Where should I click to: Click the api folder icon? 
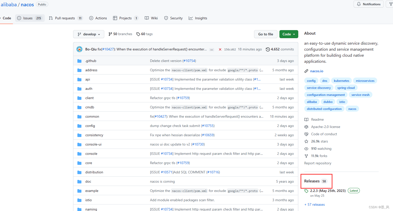coord(79,80)
